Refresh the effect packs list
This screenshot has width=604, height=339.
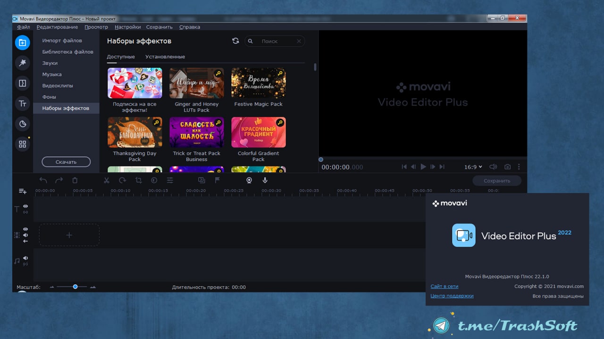point(235,41)
